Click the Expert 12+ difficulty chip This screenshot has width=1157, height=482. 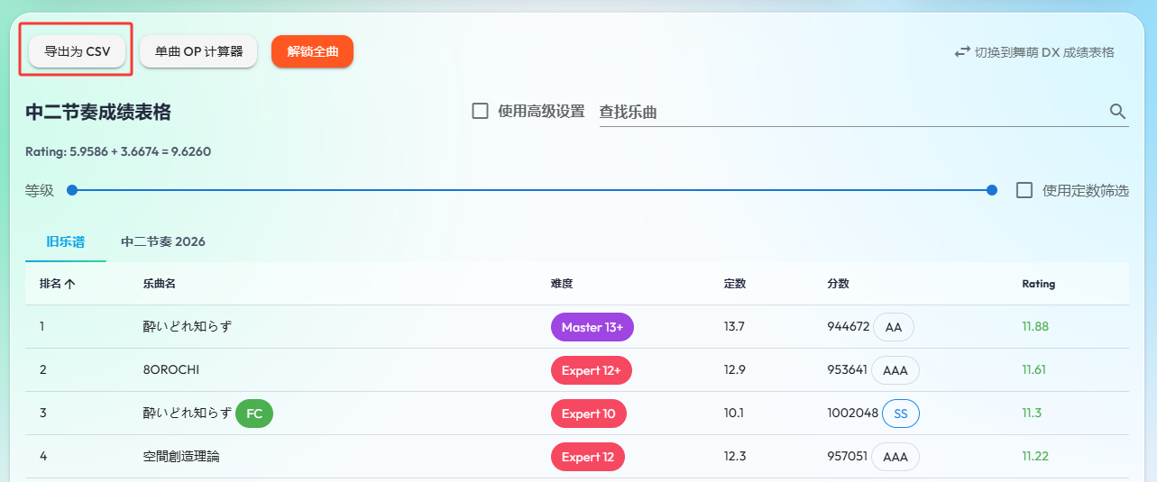pos(592,370)
